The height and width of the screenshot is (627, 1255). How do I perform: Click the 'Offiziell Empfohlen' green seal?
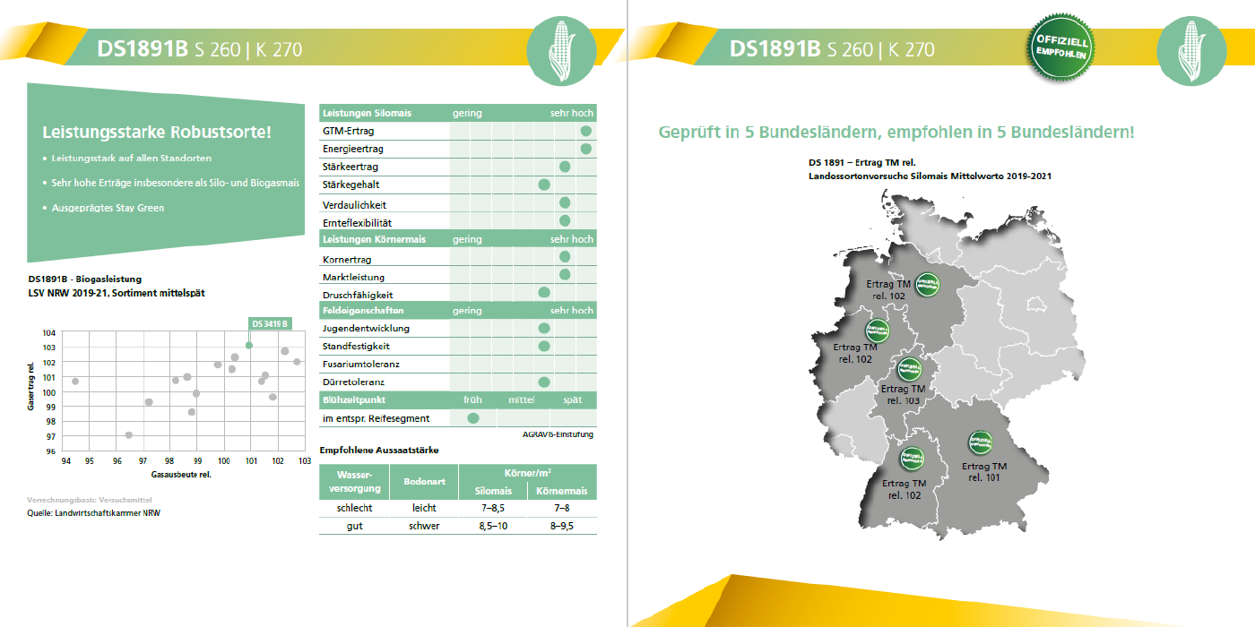[x=1061, y=47]
